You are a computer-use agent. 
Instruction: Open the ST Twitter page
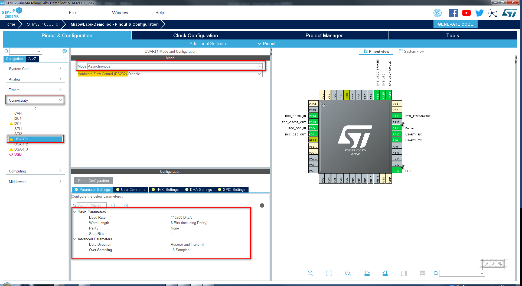click(x=479, y=13)
